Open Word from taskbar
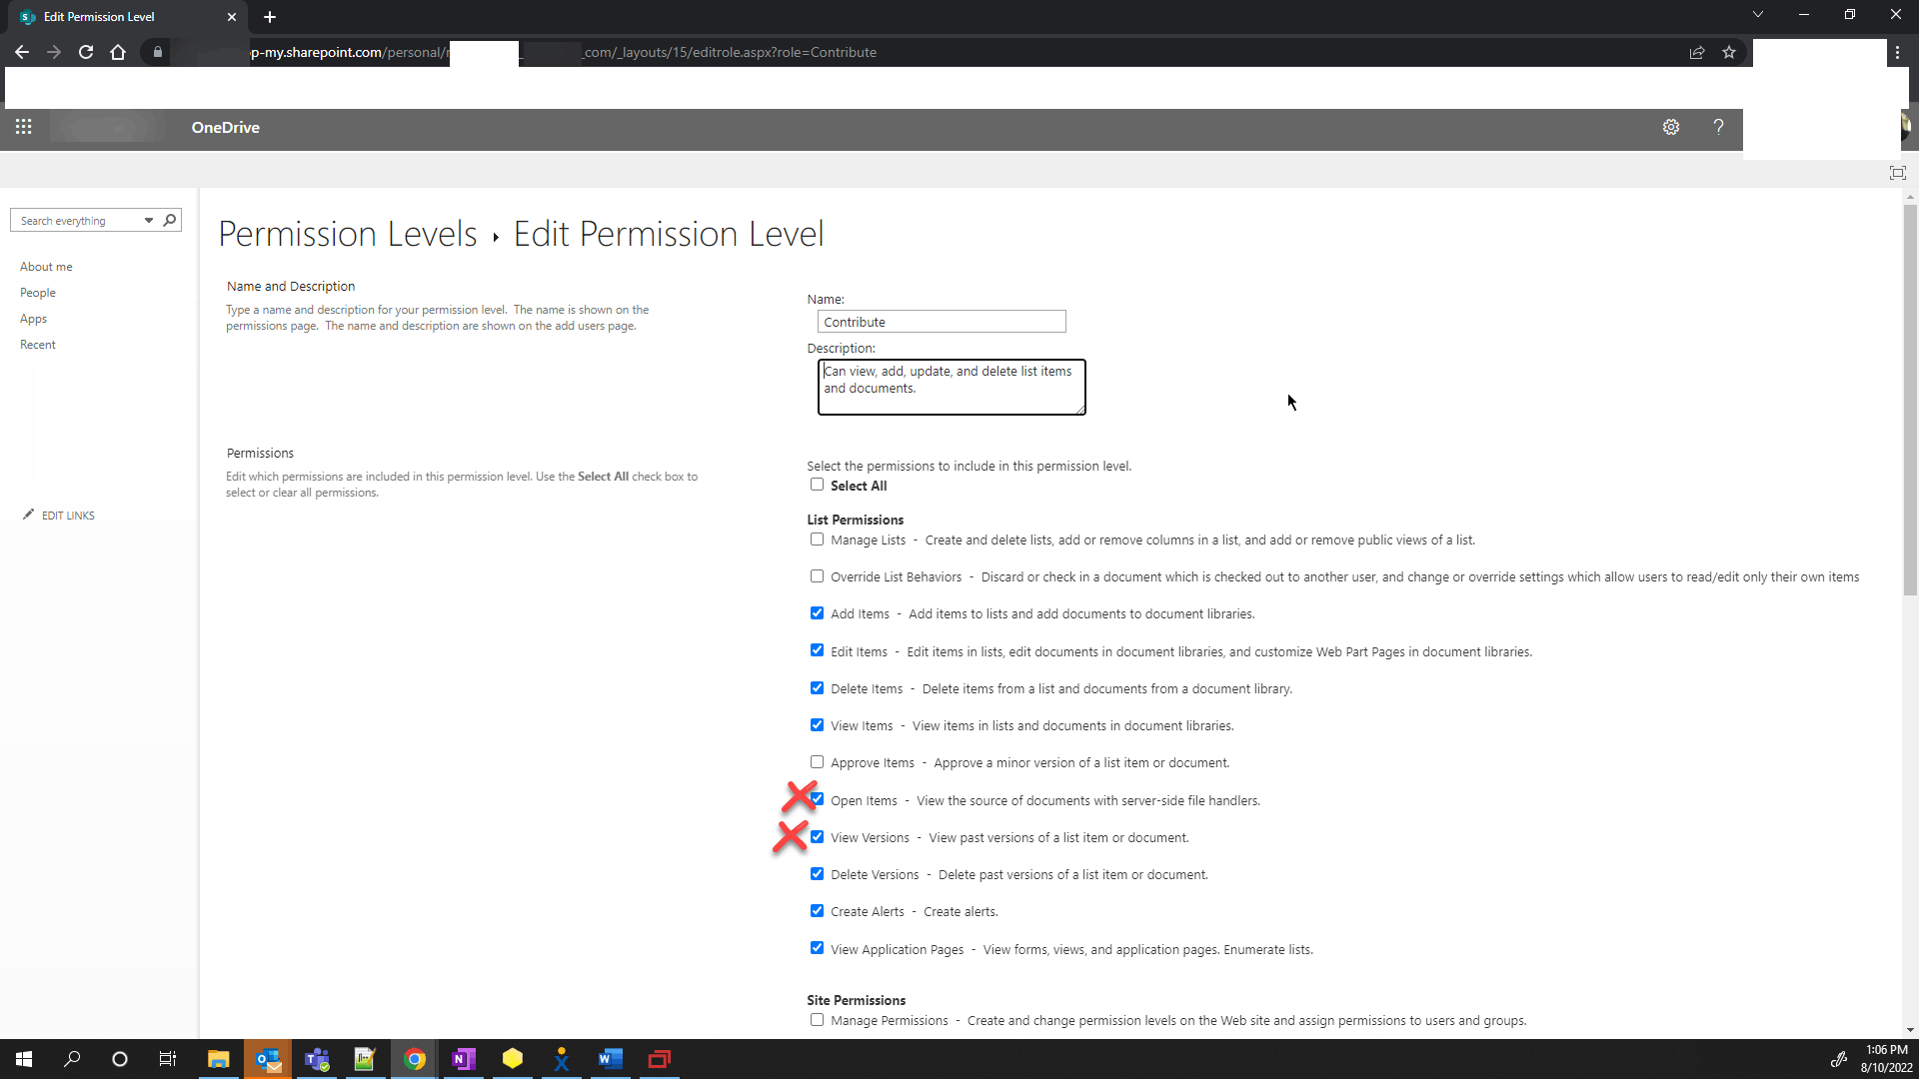1919x1079 pixels. click(x=611, y=1059)
